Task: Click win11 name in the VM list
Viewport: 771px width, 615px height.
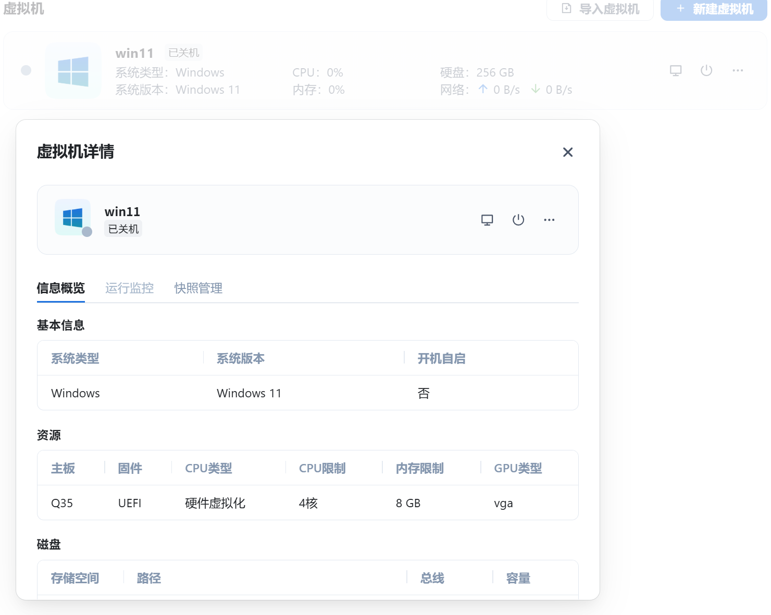Action: click(134, 53)
